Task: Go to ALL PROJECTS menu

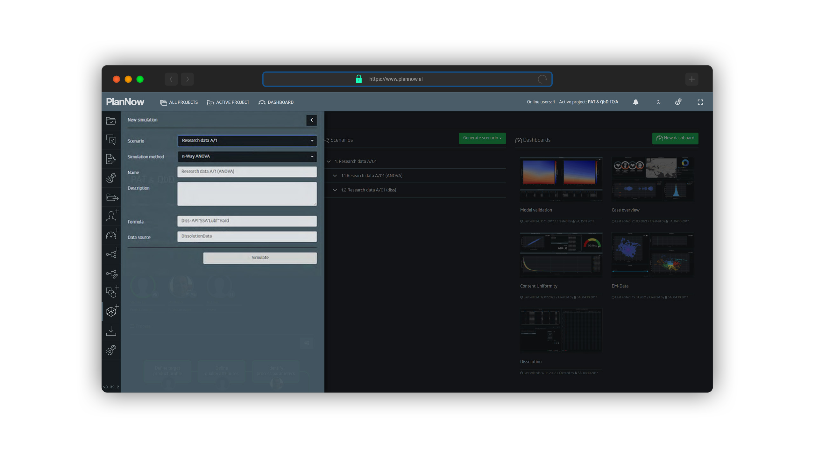Action: (x=179, y=102)
